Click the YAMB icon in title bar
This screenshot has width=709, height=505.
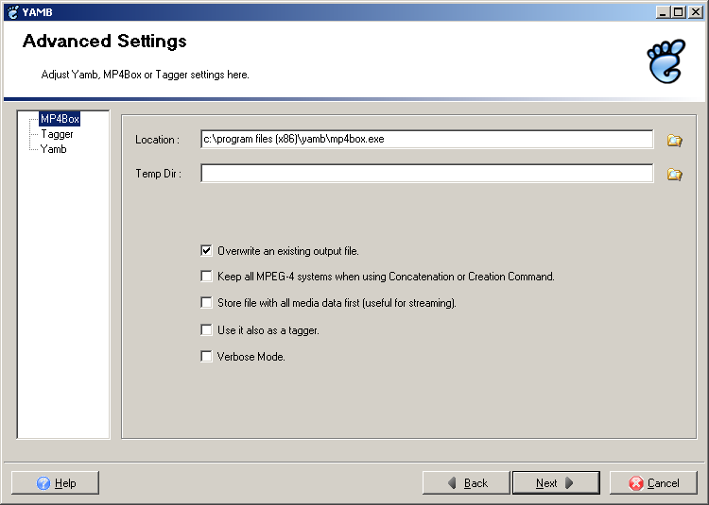click(12, 11)
